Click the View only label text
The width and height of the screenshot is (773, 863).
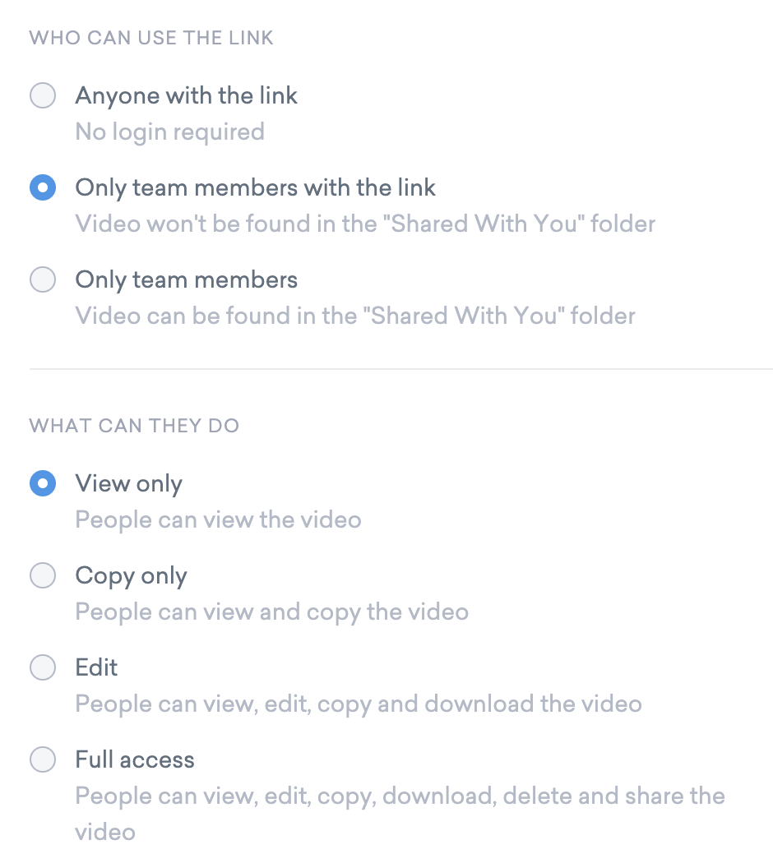tap(128, 483)
